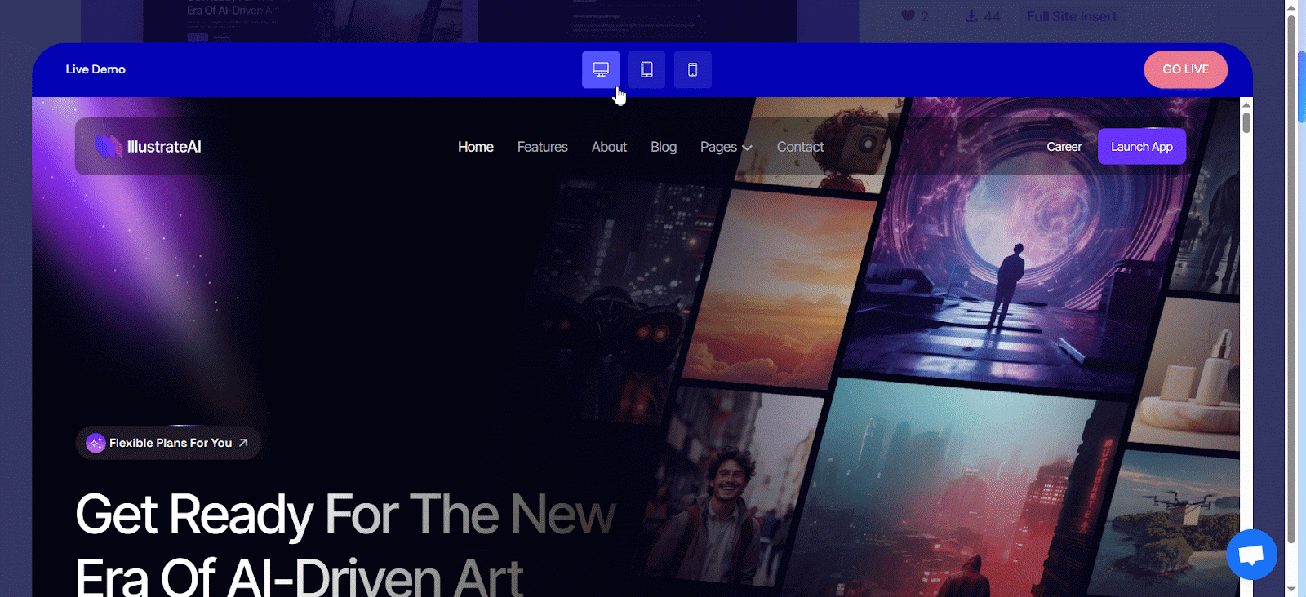The image size is (1306, 597).
Task: Open the chat support bubble
Action: (1251, 555)
